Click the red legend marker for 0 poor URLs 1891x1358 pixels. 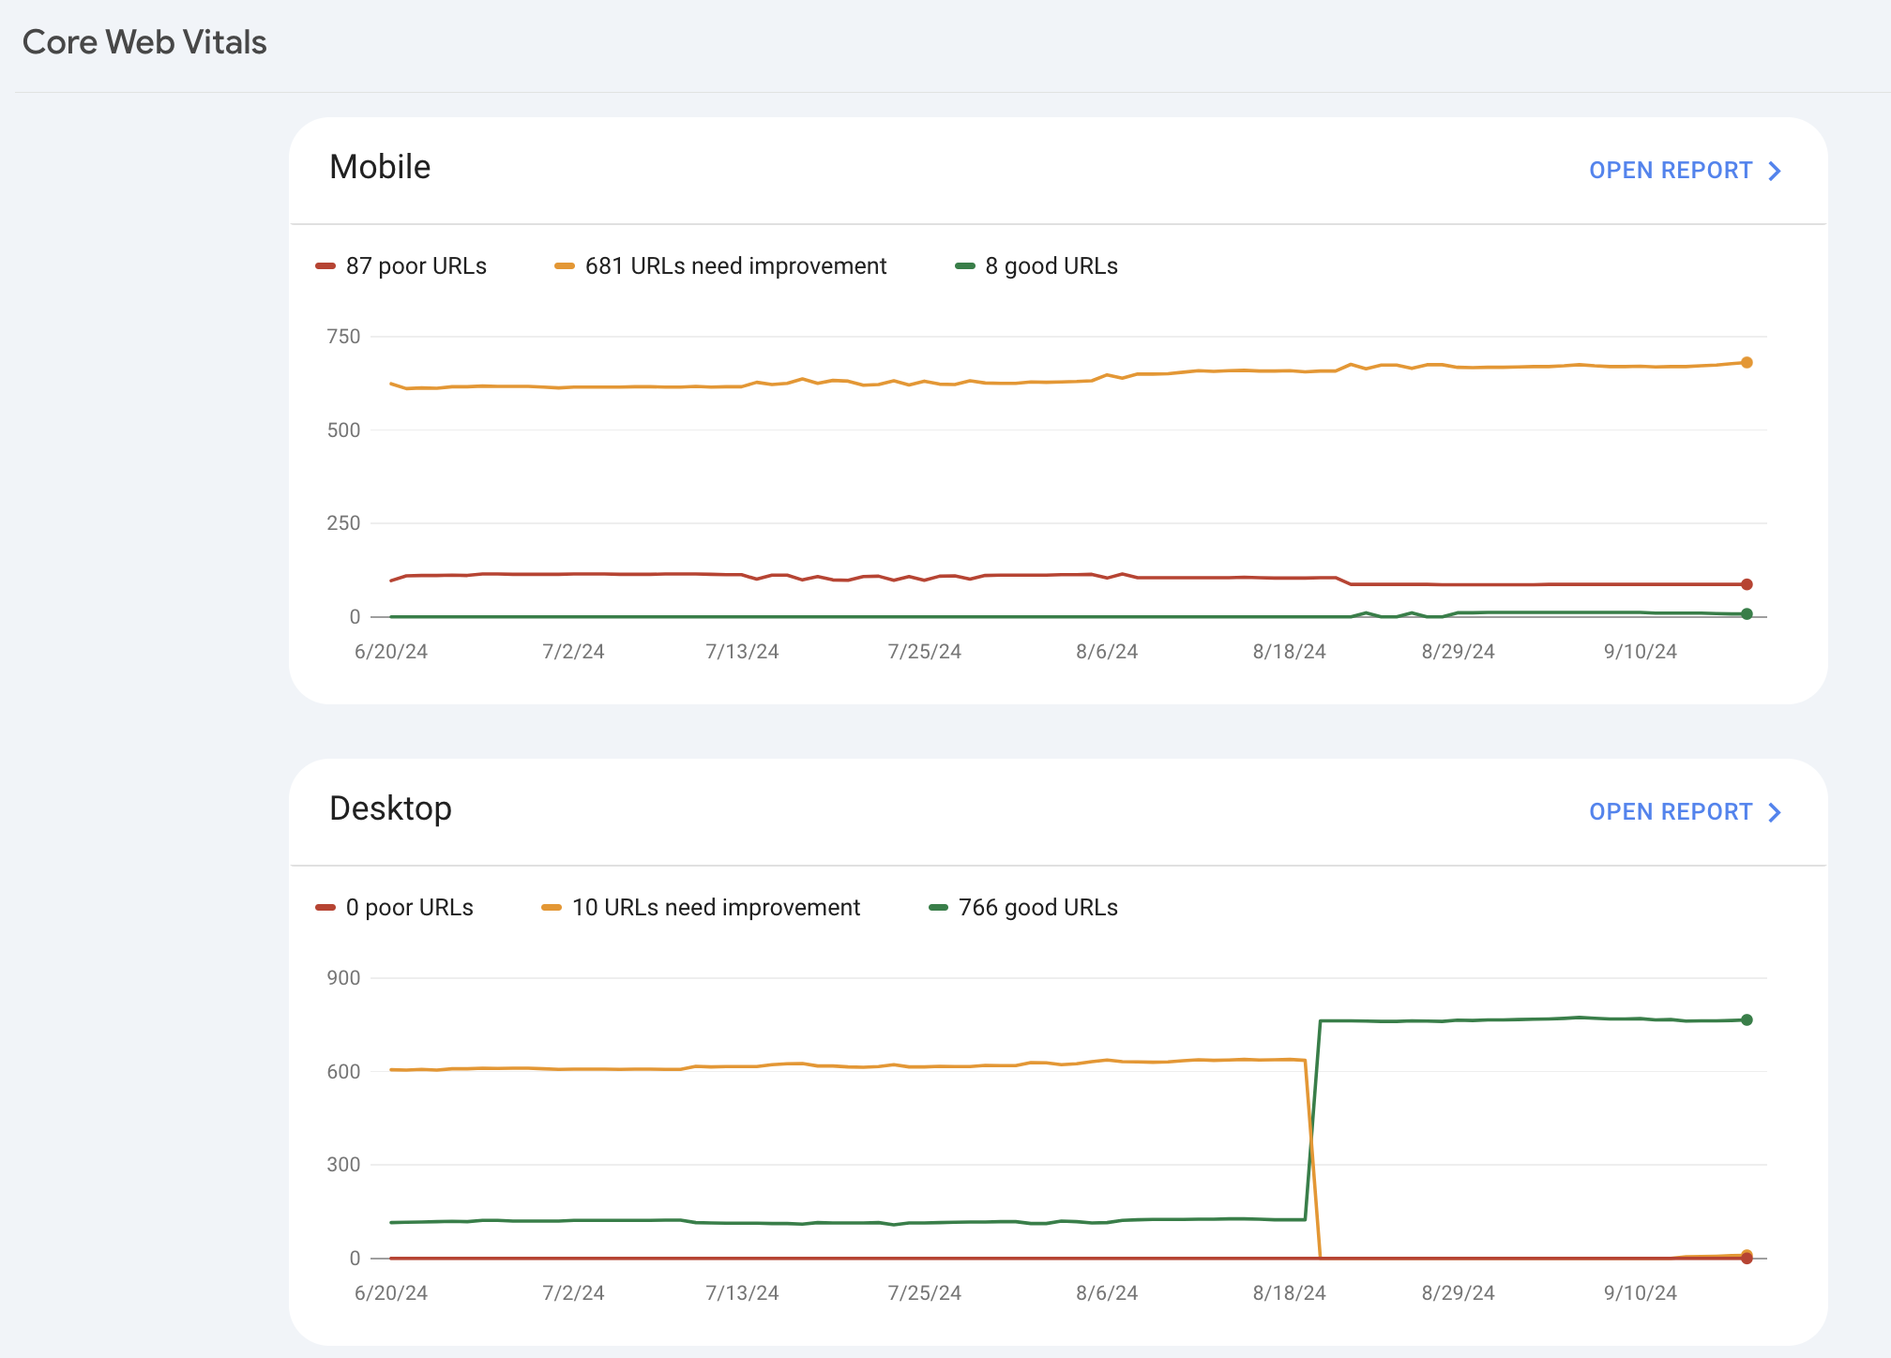325,907
